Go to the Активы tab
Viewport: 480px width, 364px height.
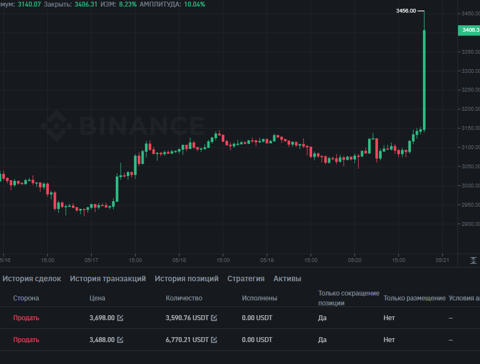tap(287, 278)
